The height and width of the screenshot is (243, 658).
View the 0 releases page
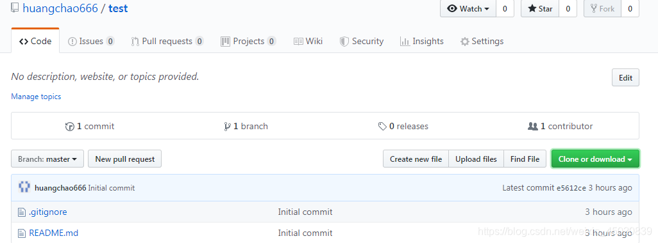pyautogui.click(x=403, y=126)
